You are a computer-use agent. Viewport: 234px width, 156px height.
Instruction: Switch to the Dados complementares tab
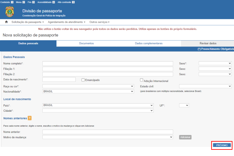(149, 43)
